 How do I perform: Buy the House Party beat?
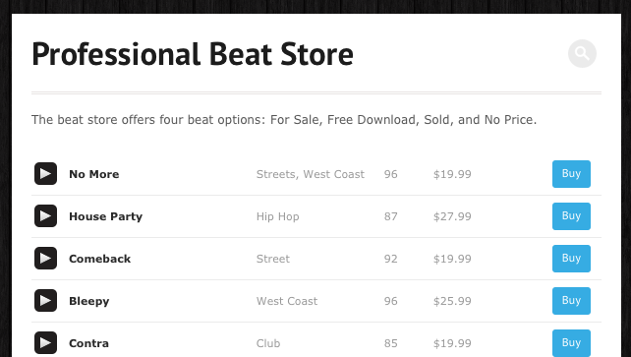571,216
